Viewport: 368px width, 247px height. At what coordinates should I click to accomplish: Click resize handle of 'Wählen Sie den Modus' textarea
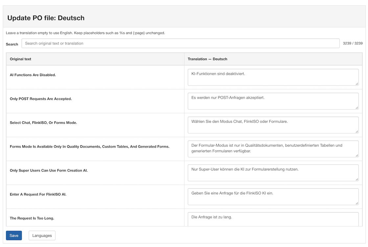point(357,132)
